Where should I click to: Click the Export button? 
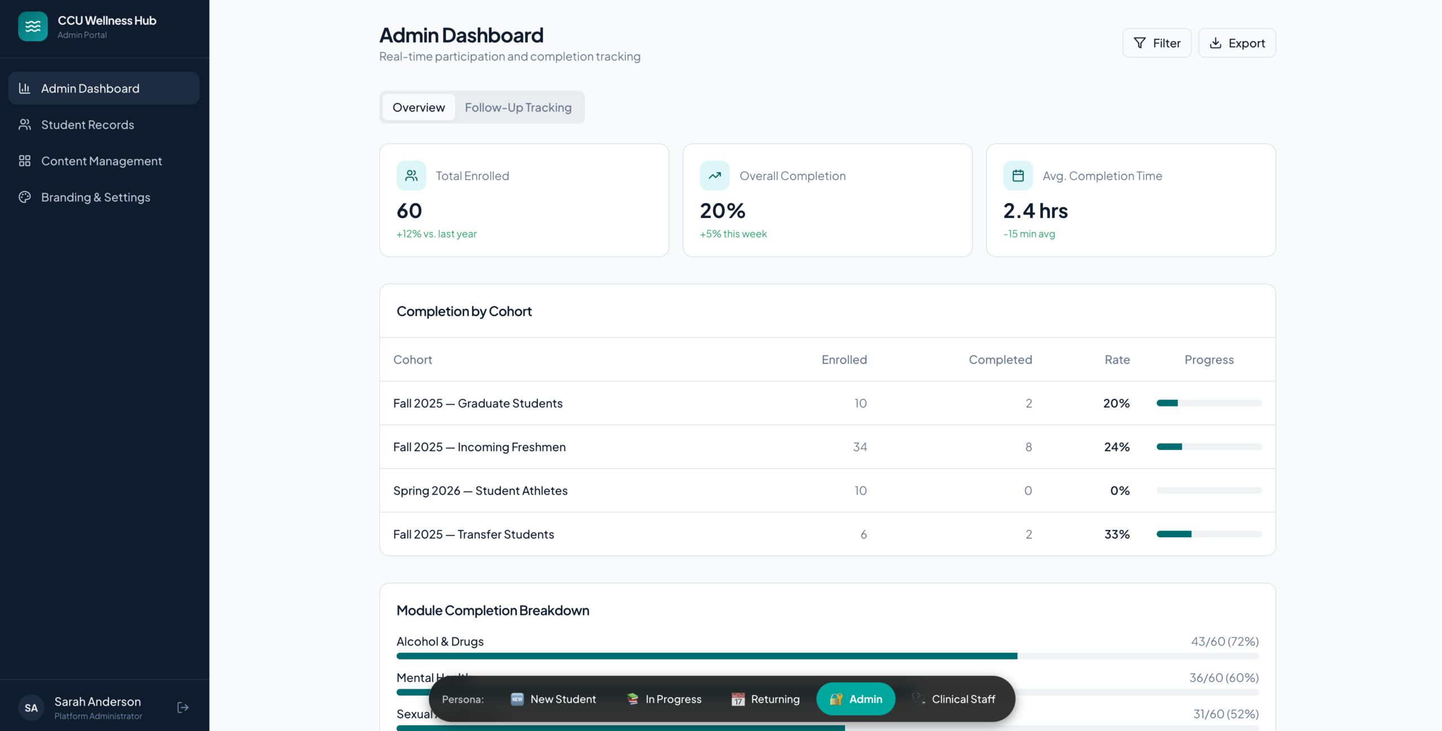click(x=1236, y=43)
